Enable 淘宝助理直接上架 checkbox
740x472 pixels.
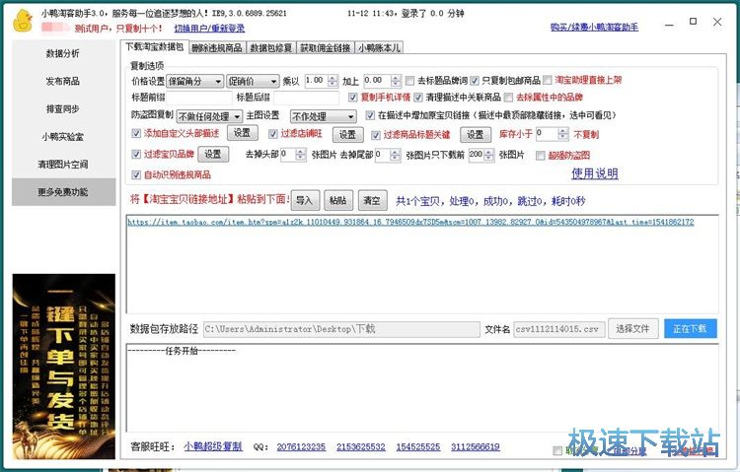tap(548, 80)
